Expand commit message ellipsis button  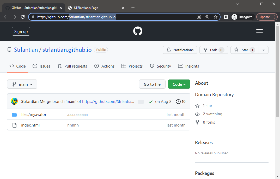[x=141, y=102]
